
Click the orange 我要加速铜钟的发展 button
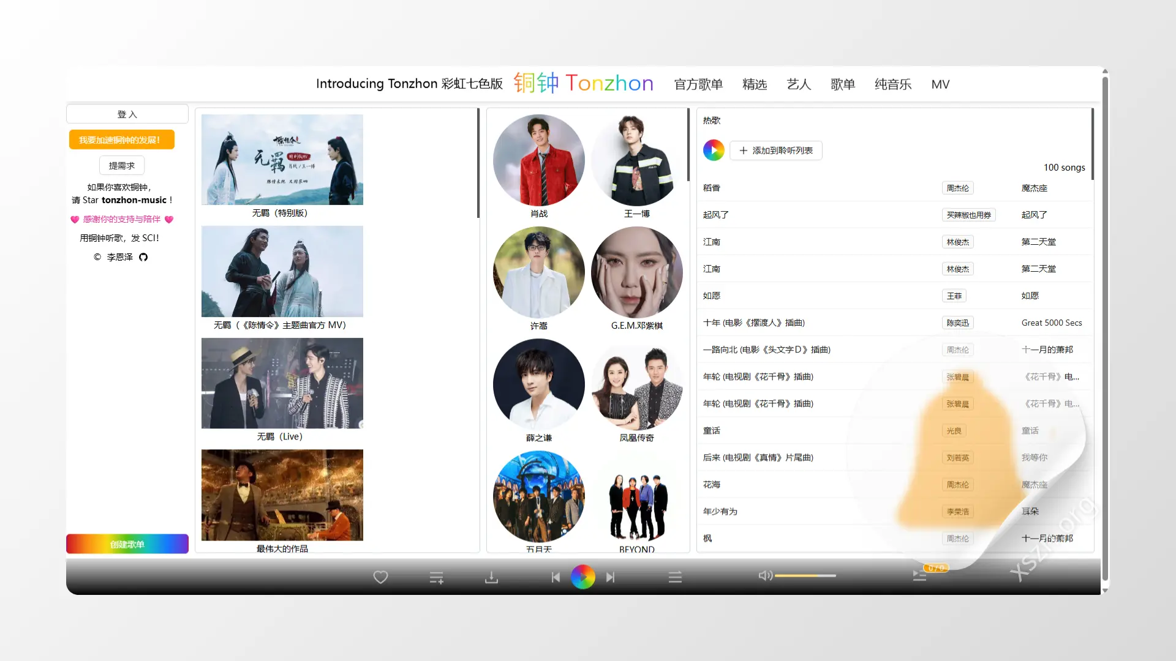pos(121,140)
